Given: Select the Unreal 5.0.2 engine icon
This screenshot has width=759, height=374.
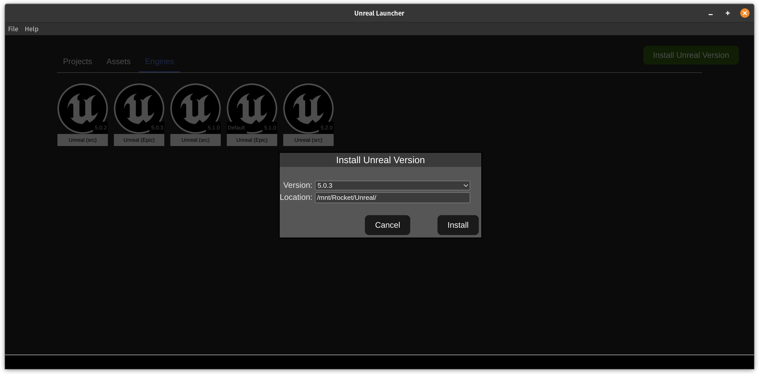Looking at the screenshot, I should pos(82,108).
